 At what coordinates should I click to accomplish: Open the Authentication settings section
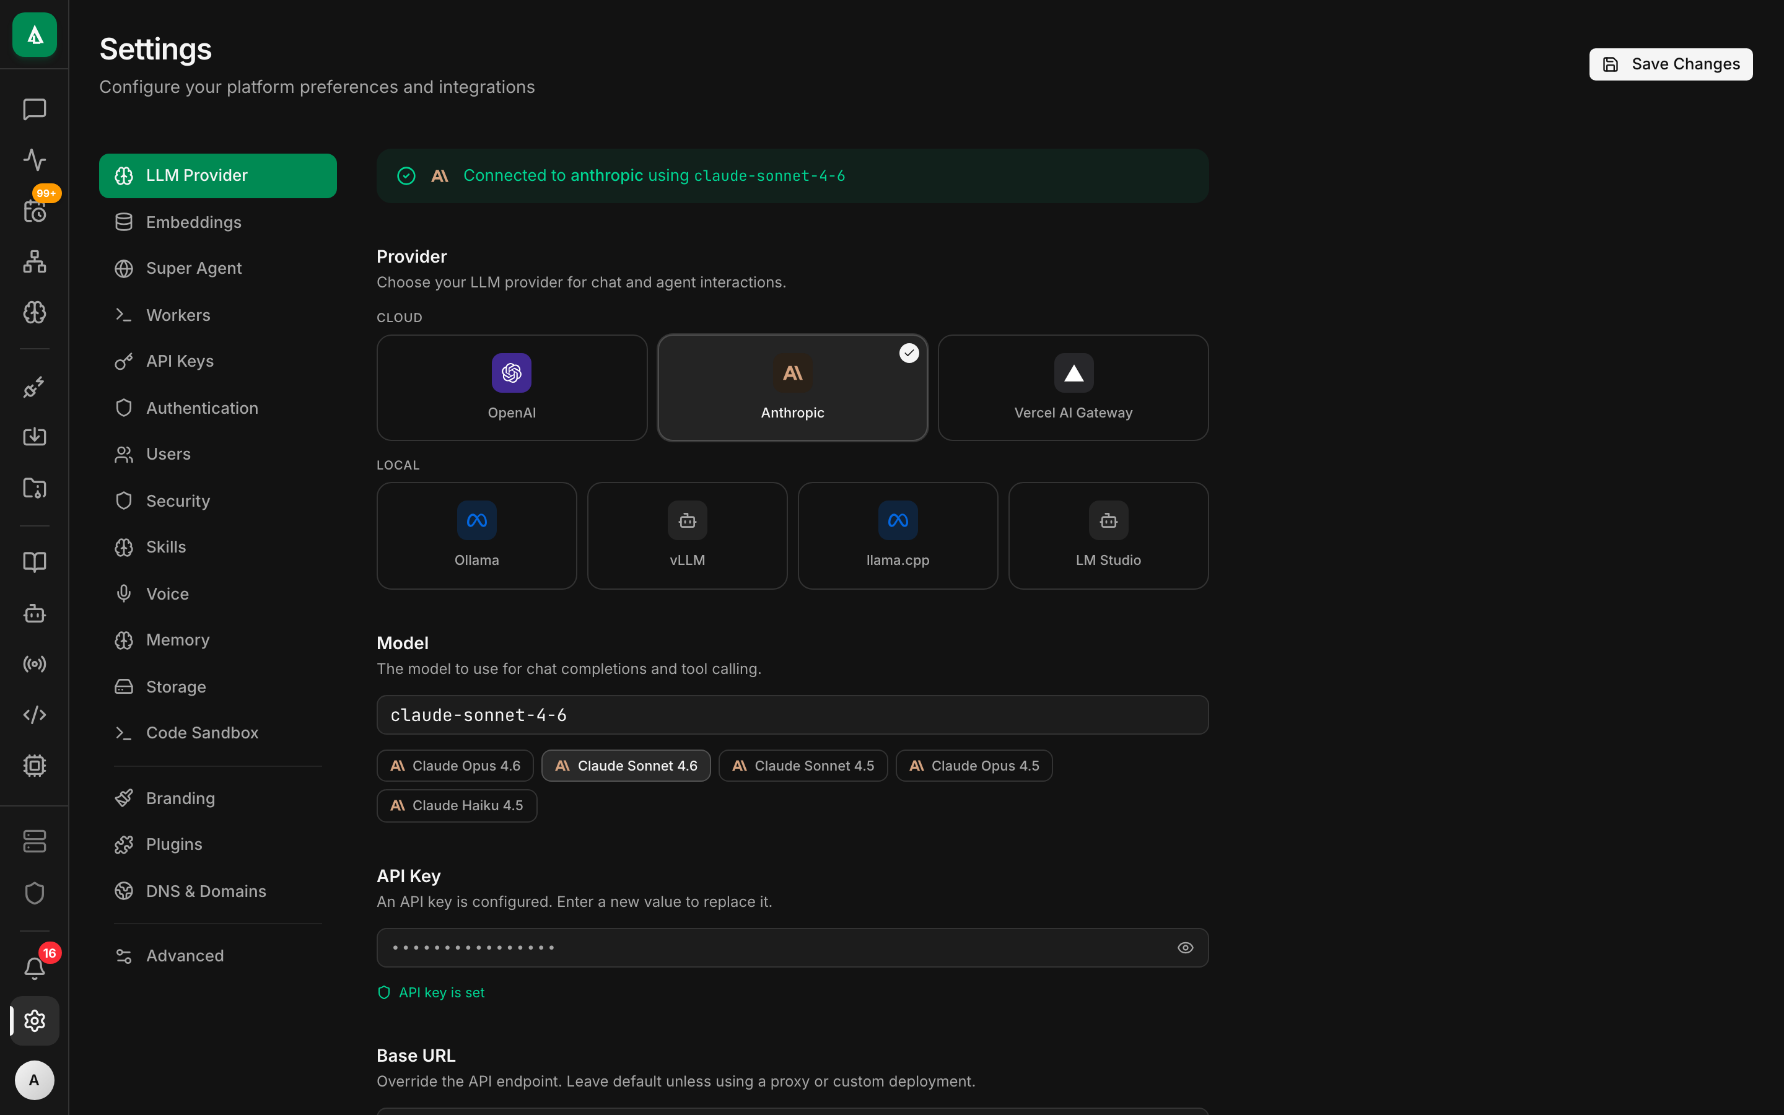[201, 407]
